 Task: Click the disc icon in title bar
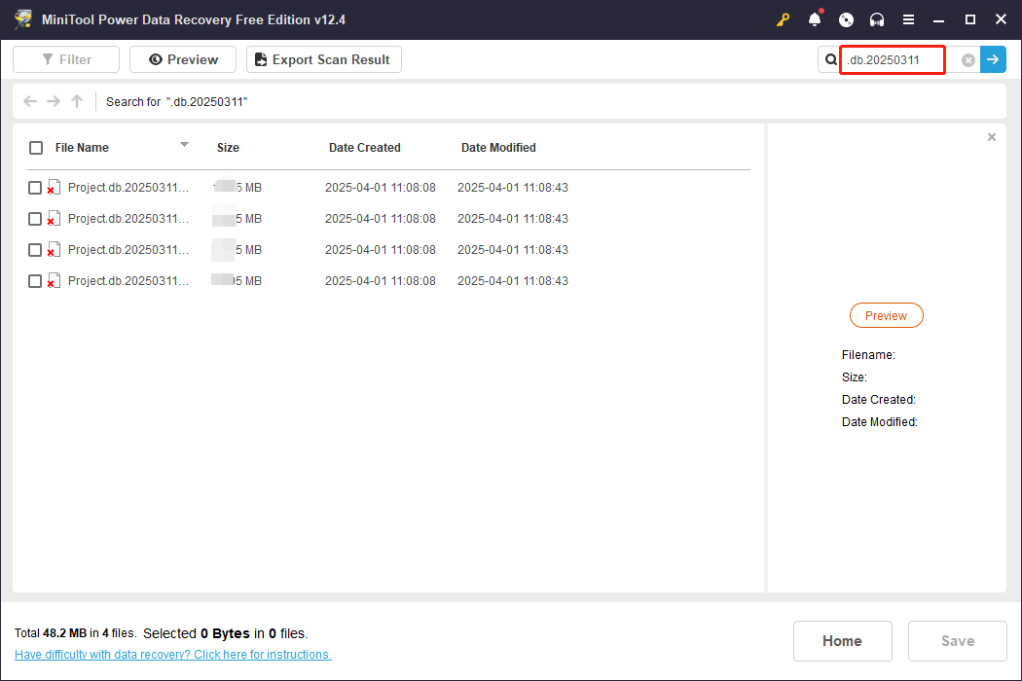coord(846,19)
